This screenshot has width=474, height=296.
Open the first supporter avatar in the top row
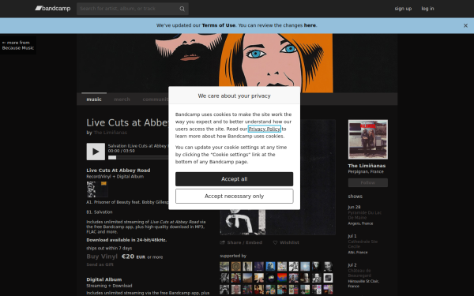[224, 267]
